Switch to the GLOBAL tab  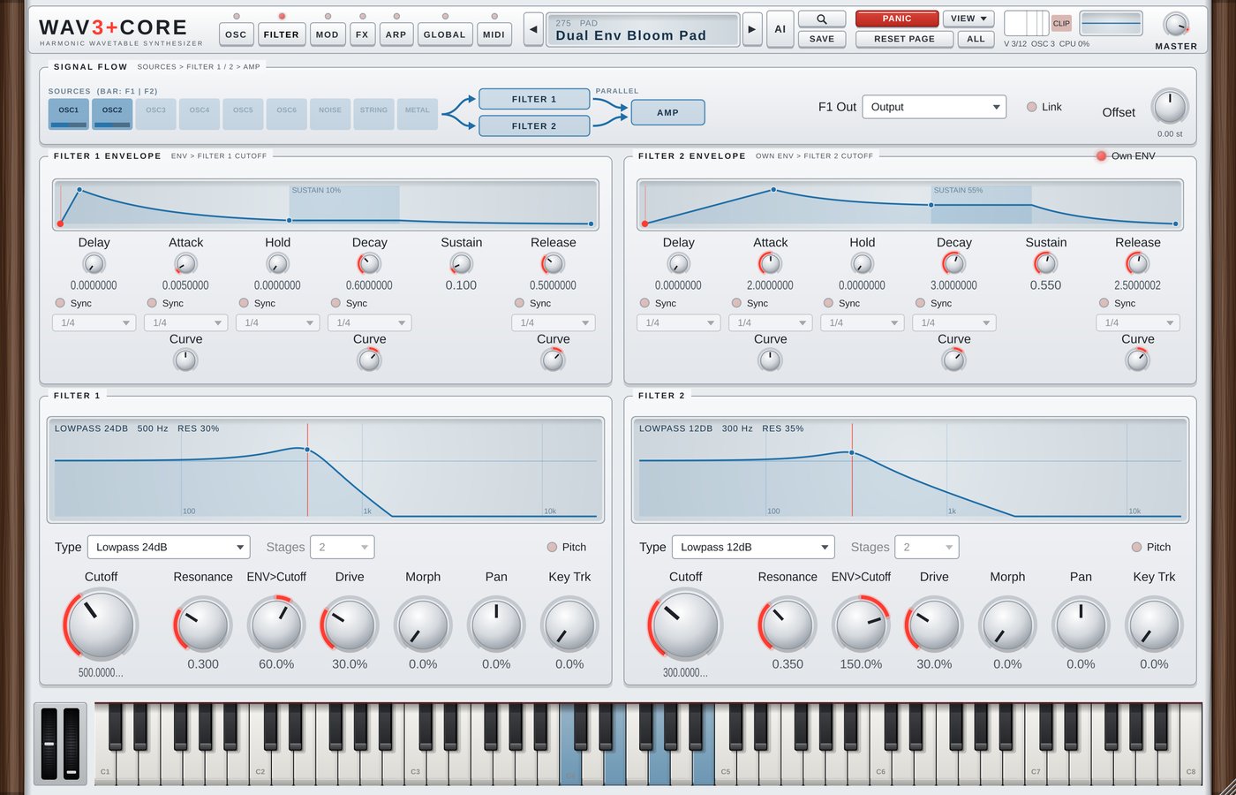[444, 34]
